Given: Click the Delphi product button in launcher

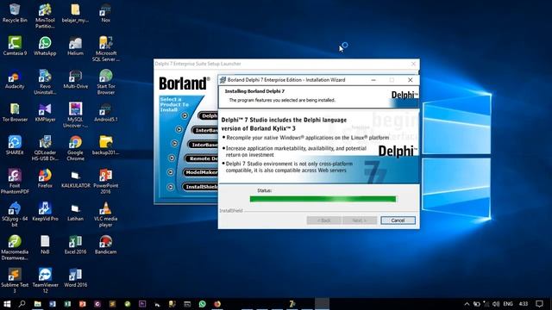Looking at the screenshot, I should [208, 116].
